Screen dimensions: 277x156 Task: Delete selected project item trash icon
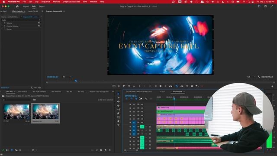(x=110, y=150)
